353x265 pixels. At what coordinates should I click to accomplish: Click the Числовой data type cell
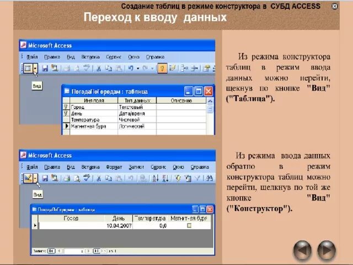point(137,120)
